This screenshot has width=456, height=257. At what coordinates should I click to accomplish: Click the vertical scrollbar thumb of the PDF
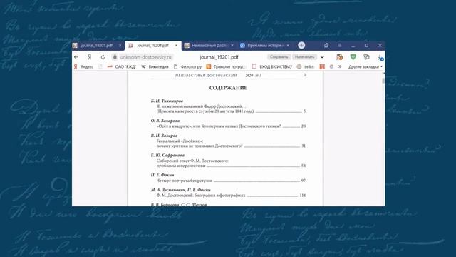[383, 80]
